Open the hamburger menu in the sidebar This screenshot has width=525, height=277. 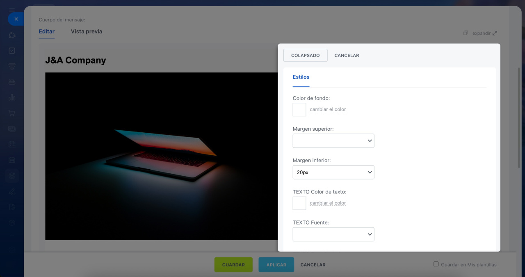(x=12, y=10)
